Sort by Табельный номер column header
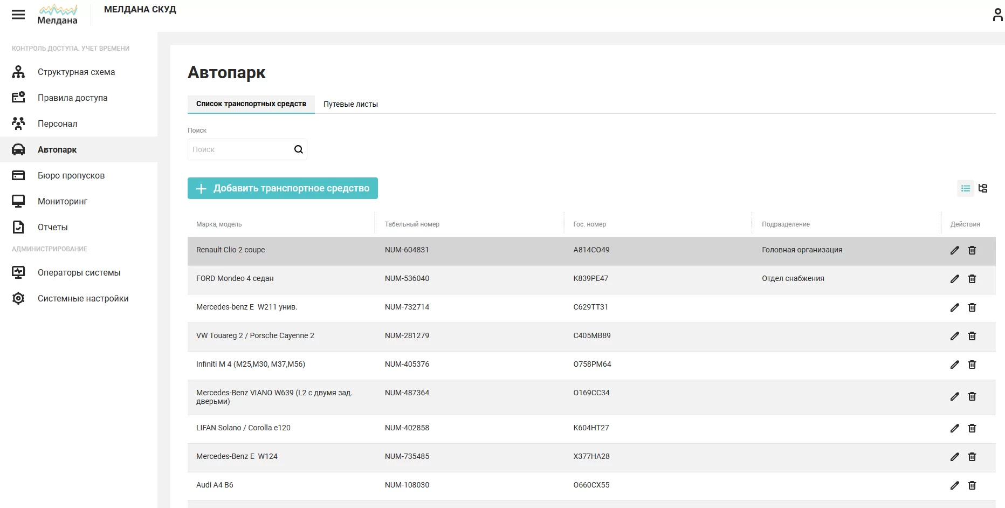The height and width of the screenshot is (508, 1005). (x=412, y=224)
